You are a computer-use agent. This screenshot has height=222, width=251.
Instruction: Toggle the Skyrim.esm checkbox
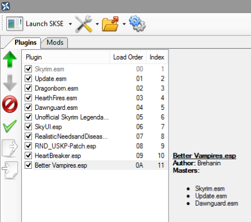29,69
